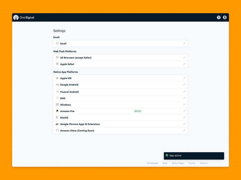Click the Web Push Platforms section label
This screenshot has height=180, width=241.
pyautogui.click(x=65, y=51)
